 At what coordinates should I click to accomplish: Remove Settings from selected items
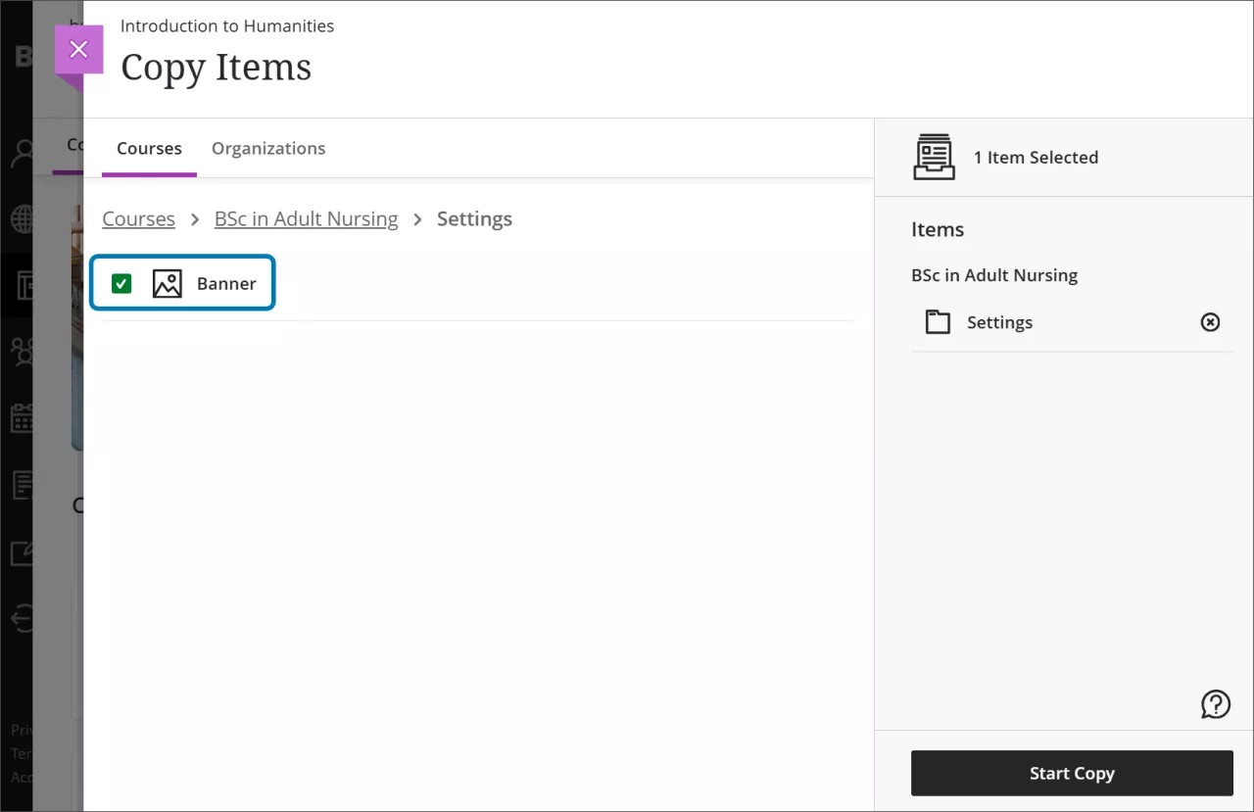coord(1210,321)
